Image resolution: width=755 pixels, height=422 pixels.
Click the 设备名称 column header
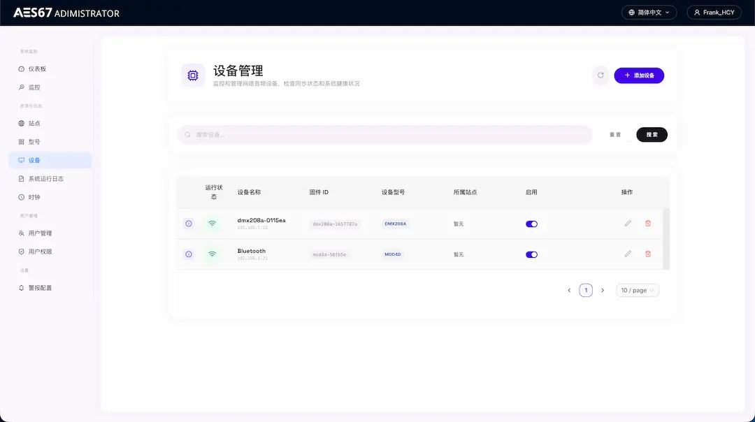coord(249,192)
